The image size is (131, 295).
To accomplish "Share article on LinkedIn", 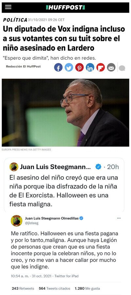I will [90, 67].
